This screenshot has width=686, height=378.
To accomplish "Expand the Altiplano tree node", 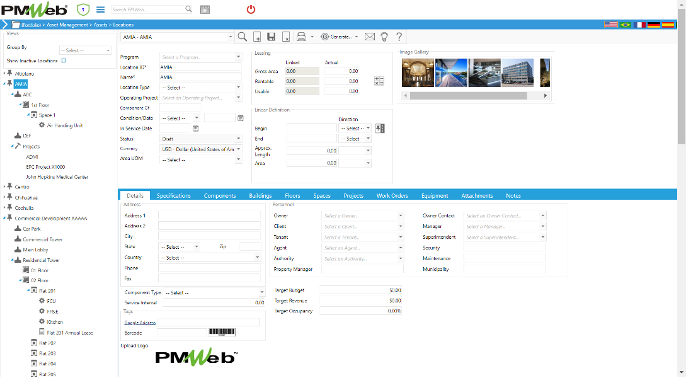I will (4, 74).
